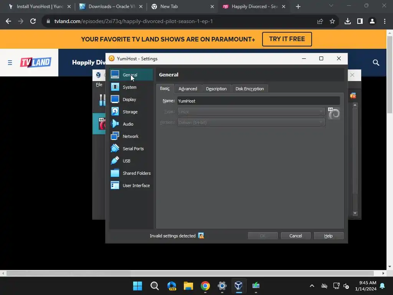Viewport: 393px width, 295px height.
Task: Open File menu in VirtualBox Manager window
Action: tap(99, 85)
